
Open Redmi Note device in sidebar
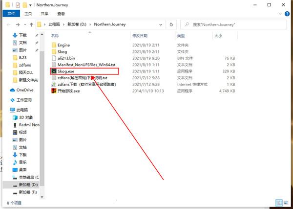[29, 125]
